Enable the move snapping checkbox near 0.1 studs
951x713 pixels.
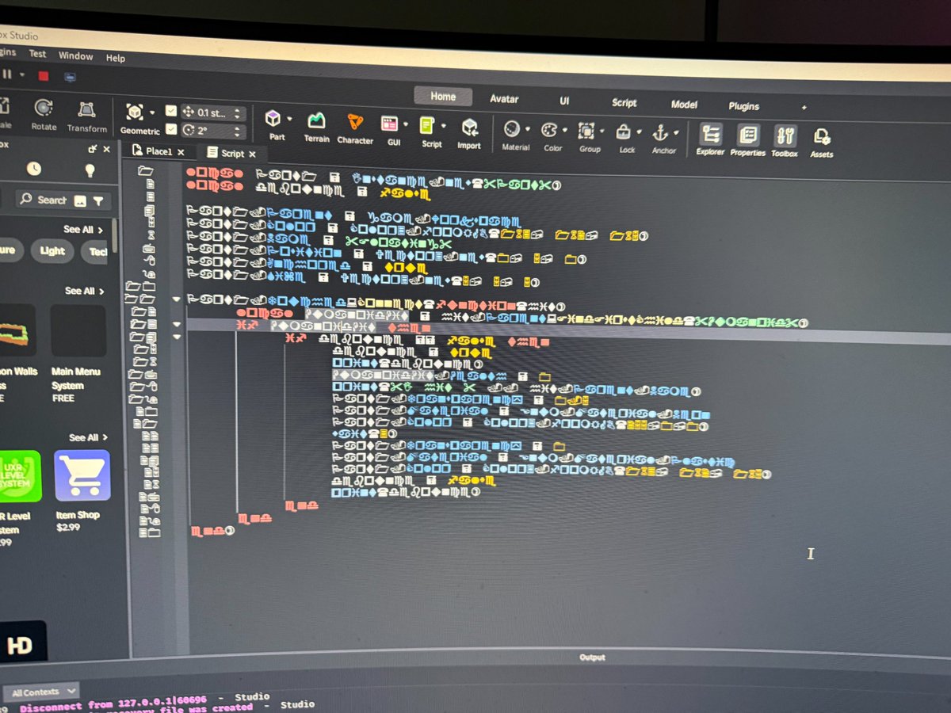click(x=170, y=111)
